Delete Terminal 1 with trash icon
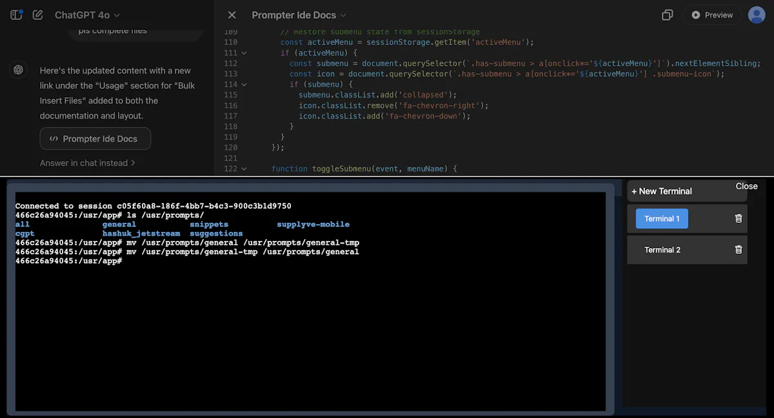Image resolution: width=774 pixels, height=418 pixels. point(739,218)
